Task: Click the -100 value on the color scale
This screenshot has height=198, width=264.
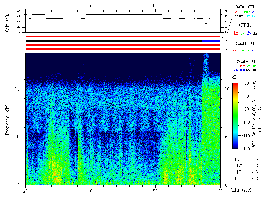Action: pyautogui.click(x=246, y=122)
